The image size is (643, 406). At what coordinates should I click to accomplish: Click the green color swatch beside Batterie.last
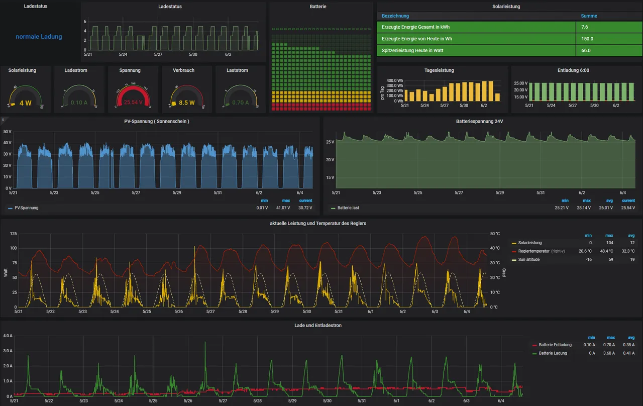click(x=333, y=208)
